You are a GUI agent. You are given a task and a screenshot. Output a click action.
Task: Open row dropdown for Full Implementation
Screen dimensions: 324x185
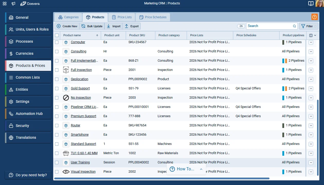coord(311,61)
